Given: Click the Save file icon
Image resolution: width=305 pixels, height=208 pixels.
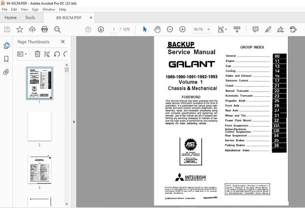Looking at the screenshot, I should (x=7, y=29).
